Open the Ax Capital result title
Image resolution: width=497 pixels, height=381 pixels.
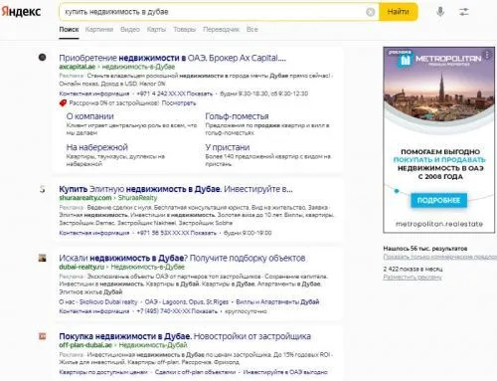point(172,58)
